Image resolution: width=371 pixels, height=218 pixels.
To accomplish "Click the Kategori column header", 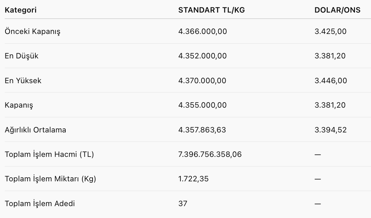I will coord(20,10).
